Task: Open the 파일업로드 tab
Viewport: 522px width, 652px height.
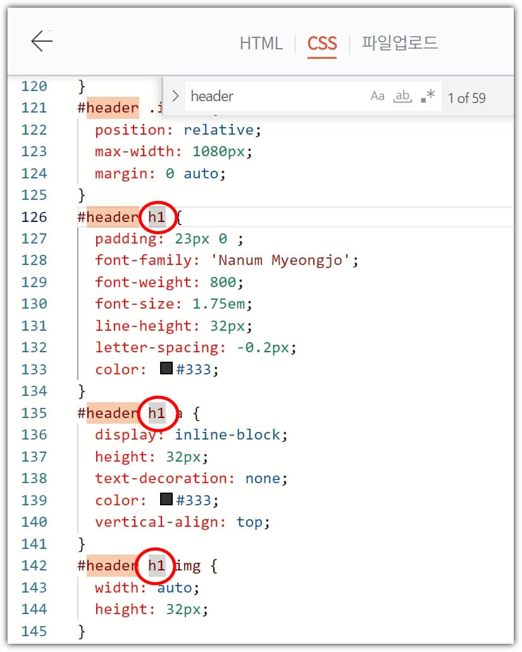Action: tap(399, 43)
